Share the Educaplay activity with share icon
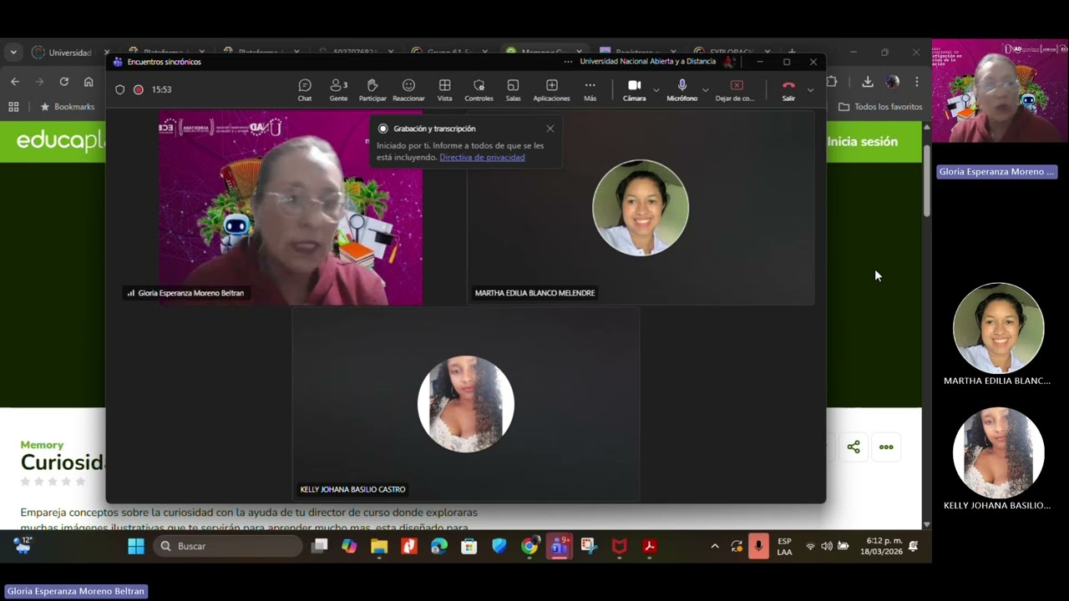1069x601 pixels. tap(854, 447)
